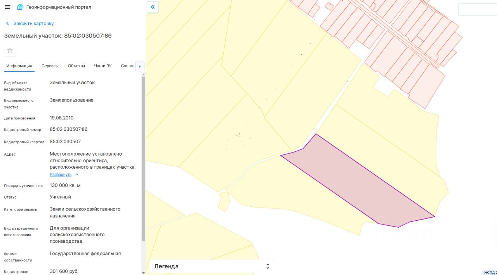
Task: Click the Вид объекта недвижимости label
Action: point(17,86)
